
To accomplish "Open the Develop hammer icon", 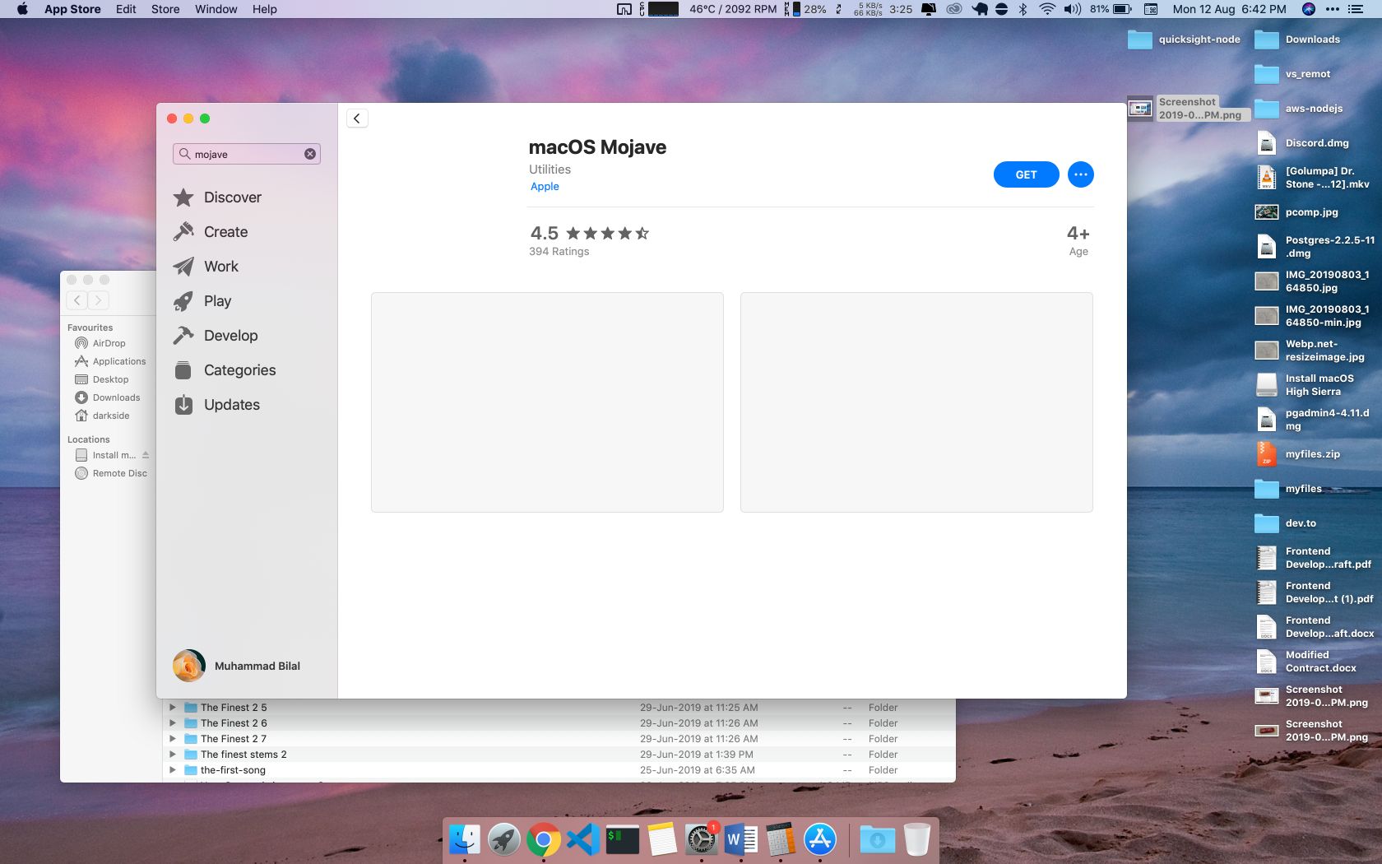I will [183, 336].
